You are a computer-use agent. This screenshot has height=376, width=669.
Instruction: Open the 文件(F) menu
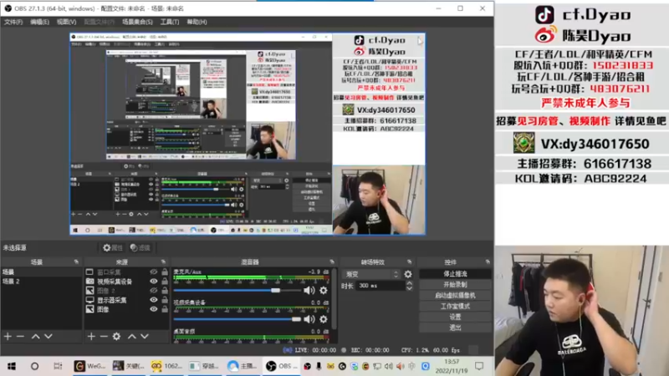pyautogui.click(x=13, y=22)
